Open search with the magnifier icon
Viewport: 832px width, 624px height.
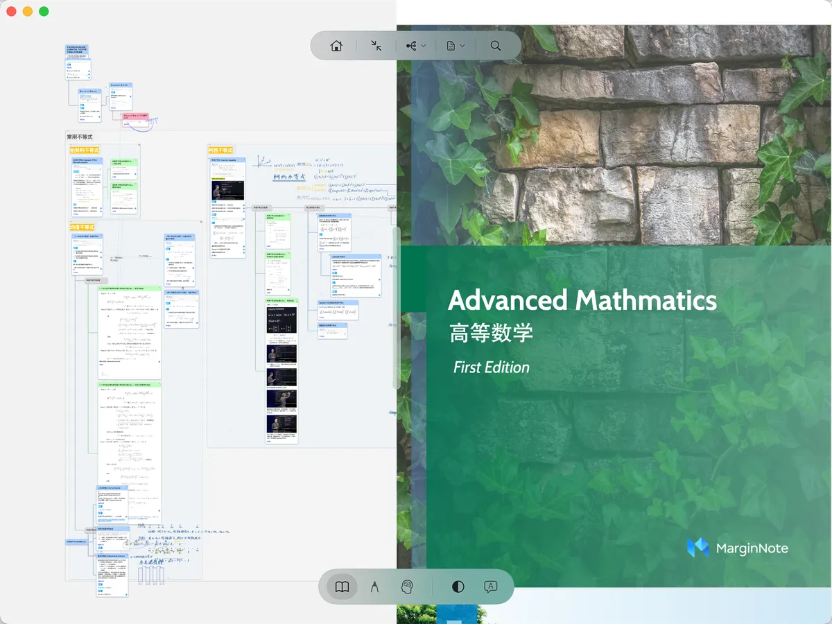pos(496,46)
